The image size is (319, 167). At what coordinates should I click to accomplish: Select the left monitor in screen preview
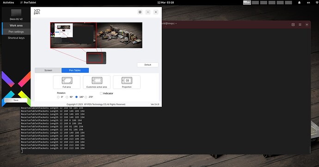(x=73, y=35)
